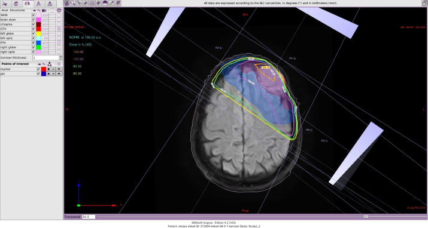
Task: Toggle the grid display tool
Action: click(92, 3)
